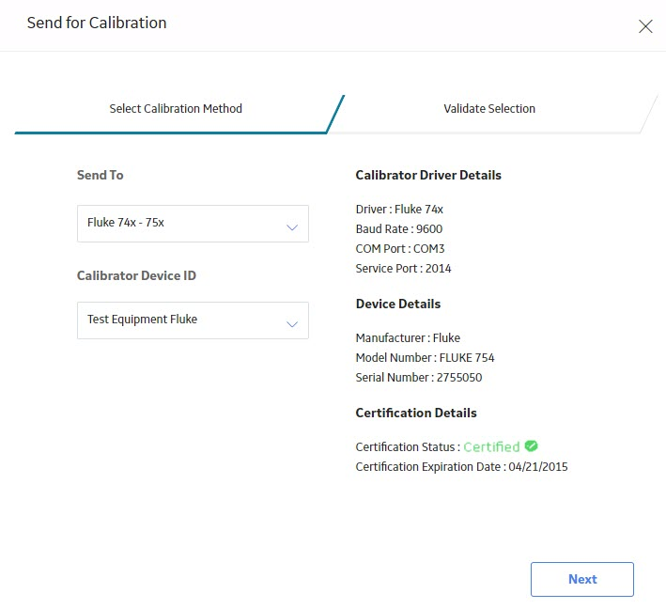This screenshot has height=609, width=666.
Task: Click the Model Number FLUKE 754 line
Action: [425, 358]
